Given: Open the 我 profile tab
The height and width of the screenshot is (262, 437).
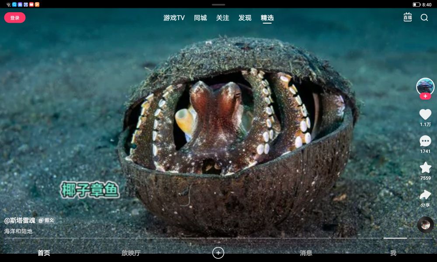Looking at the screenshot, I should [x=393, y=253].
